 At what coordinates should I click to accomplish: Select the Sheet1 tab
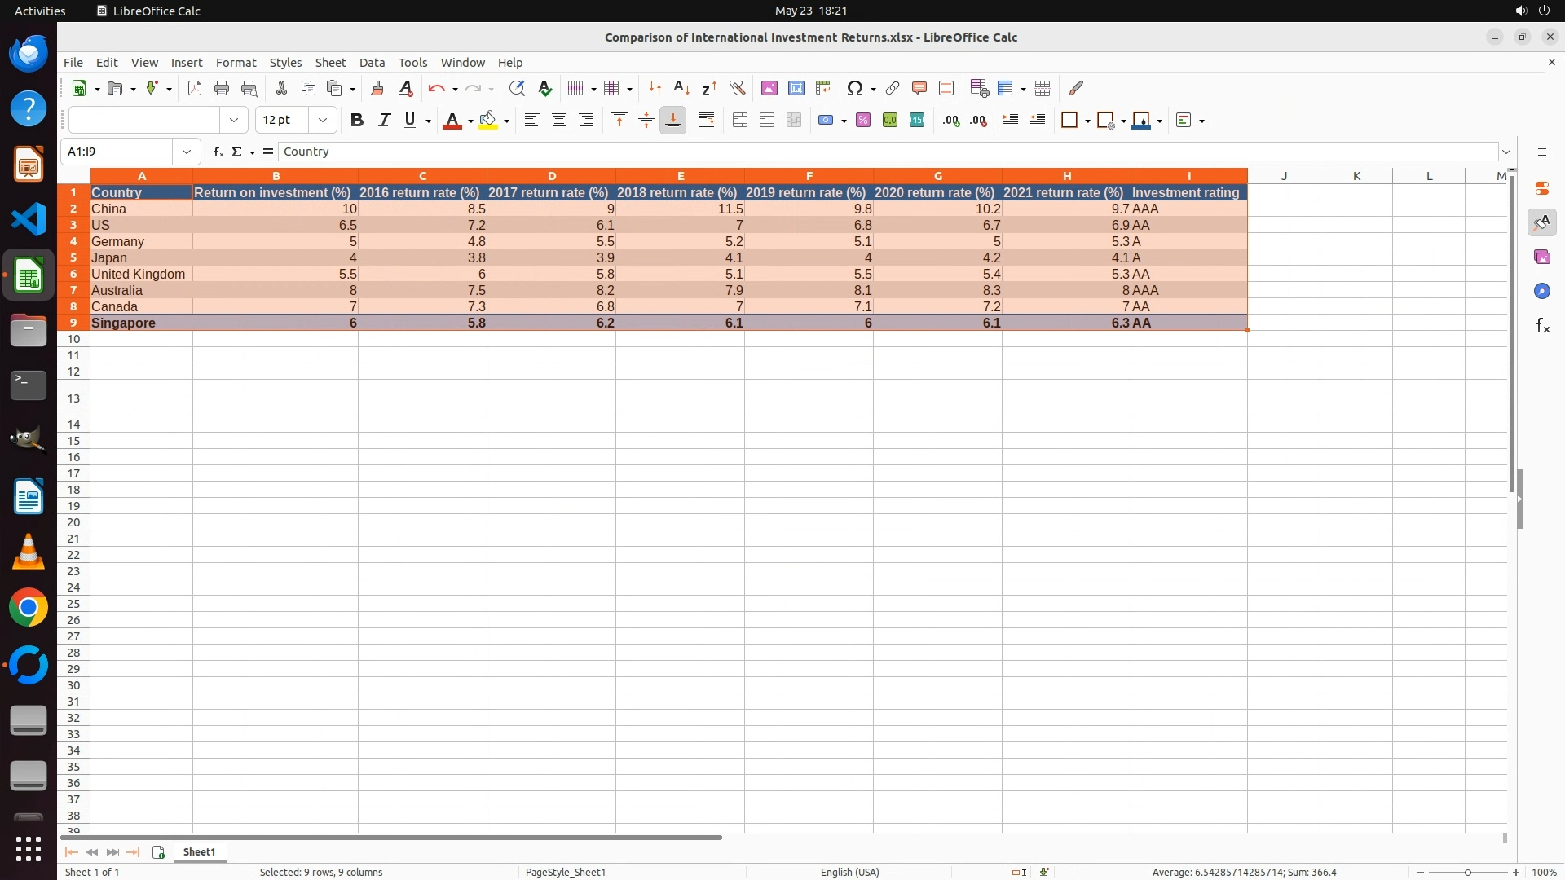pos(199,851)
